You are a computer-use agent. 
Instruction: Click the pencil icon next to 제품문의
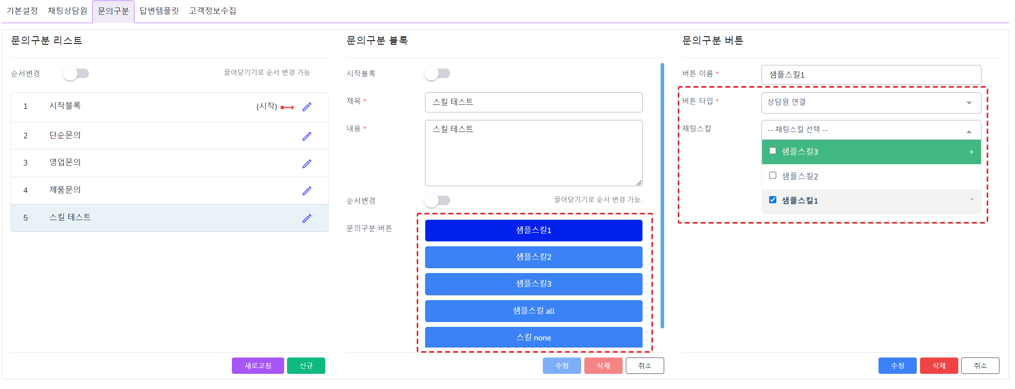coord(307,191)
